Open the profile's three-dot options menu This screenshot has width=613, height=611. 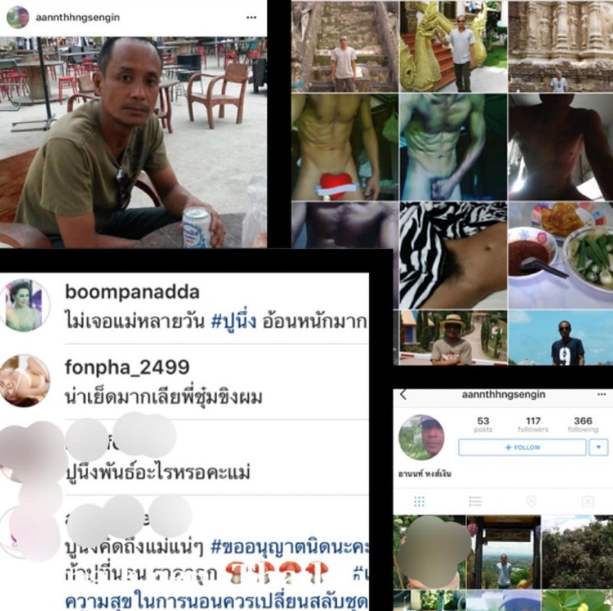601,394
